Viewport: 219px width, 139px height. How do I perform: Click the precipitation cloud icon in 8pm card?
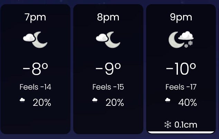pos(95,101)
